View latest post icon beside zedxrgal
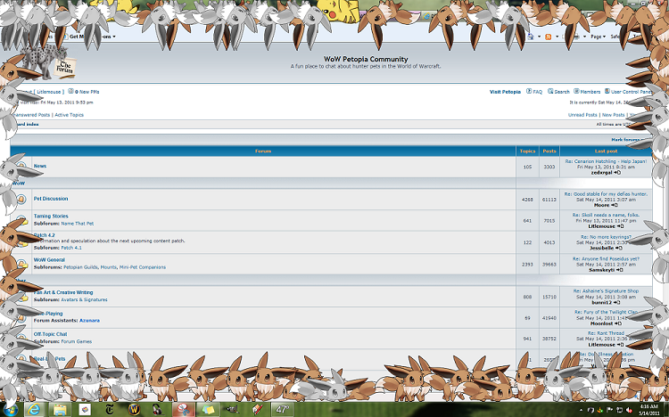Image resolution: width=669 pixels, height=417 pixels. 617,173
